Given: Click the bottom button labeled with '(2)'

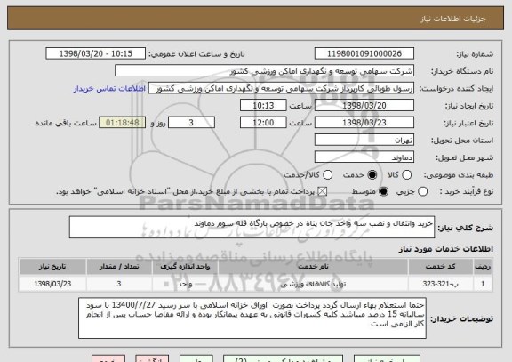Looking at the screenshot, I should (283, 358).
